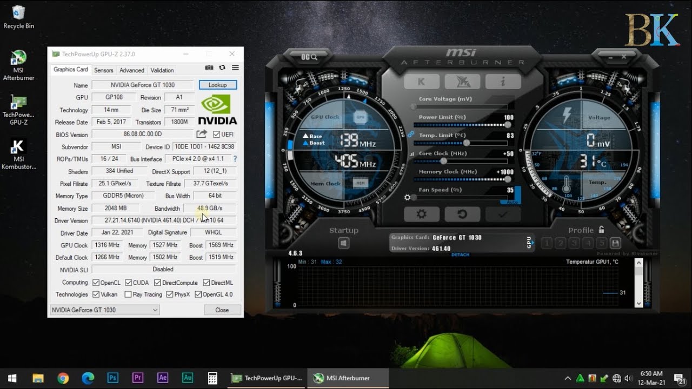Viewport: 692px width, 389px height.
Task: Apply settings with the checkmark button
Action: point(503,214)
